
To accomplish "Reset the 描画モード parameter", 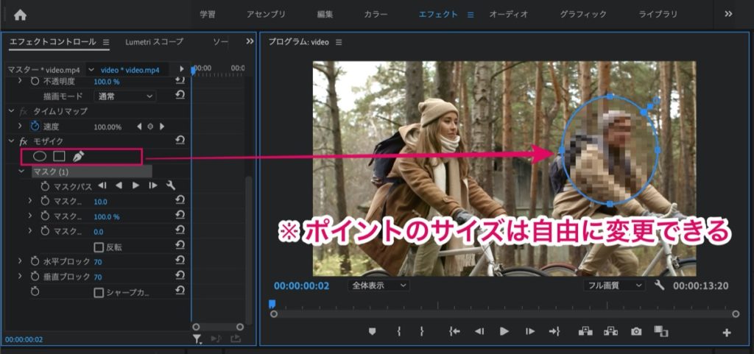I will (180, 96).
